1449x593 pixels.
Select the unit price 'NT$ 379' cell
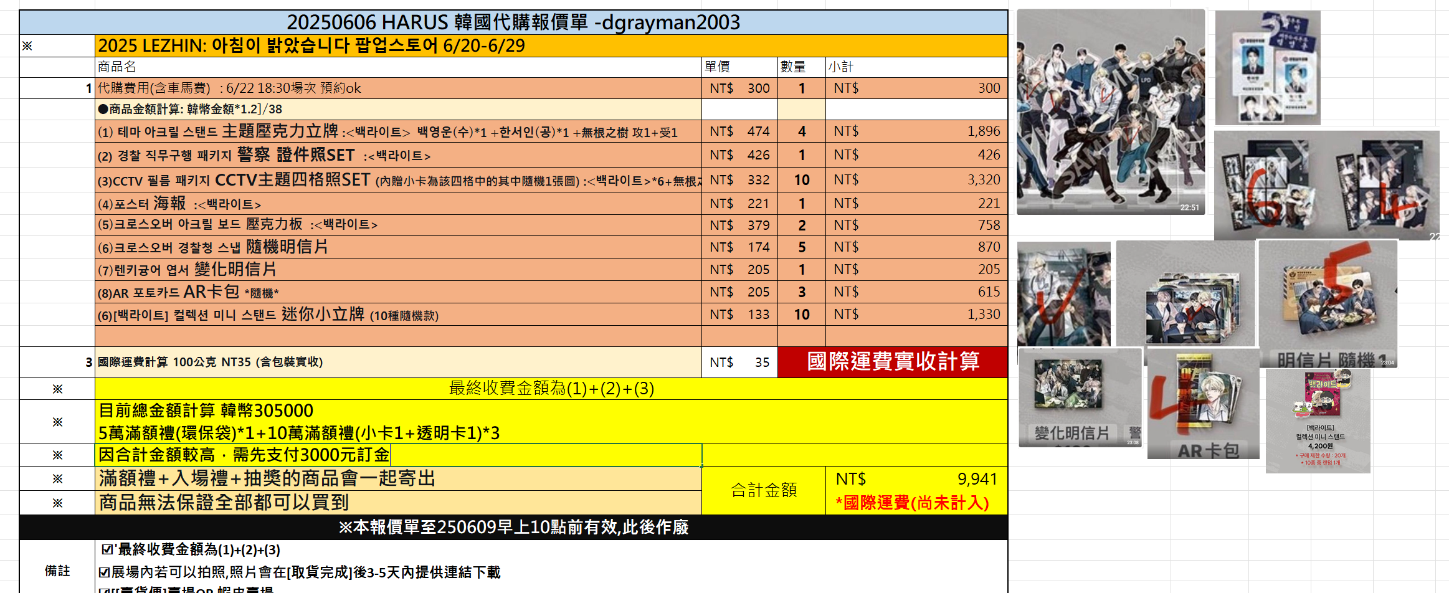tap(739, 225)
